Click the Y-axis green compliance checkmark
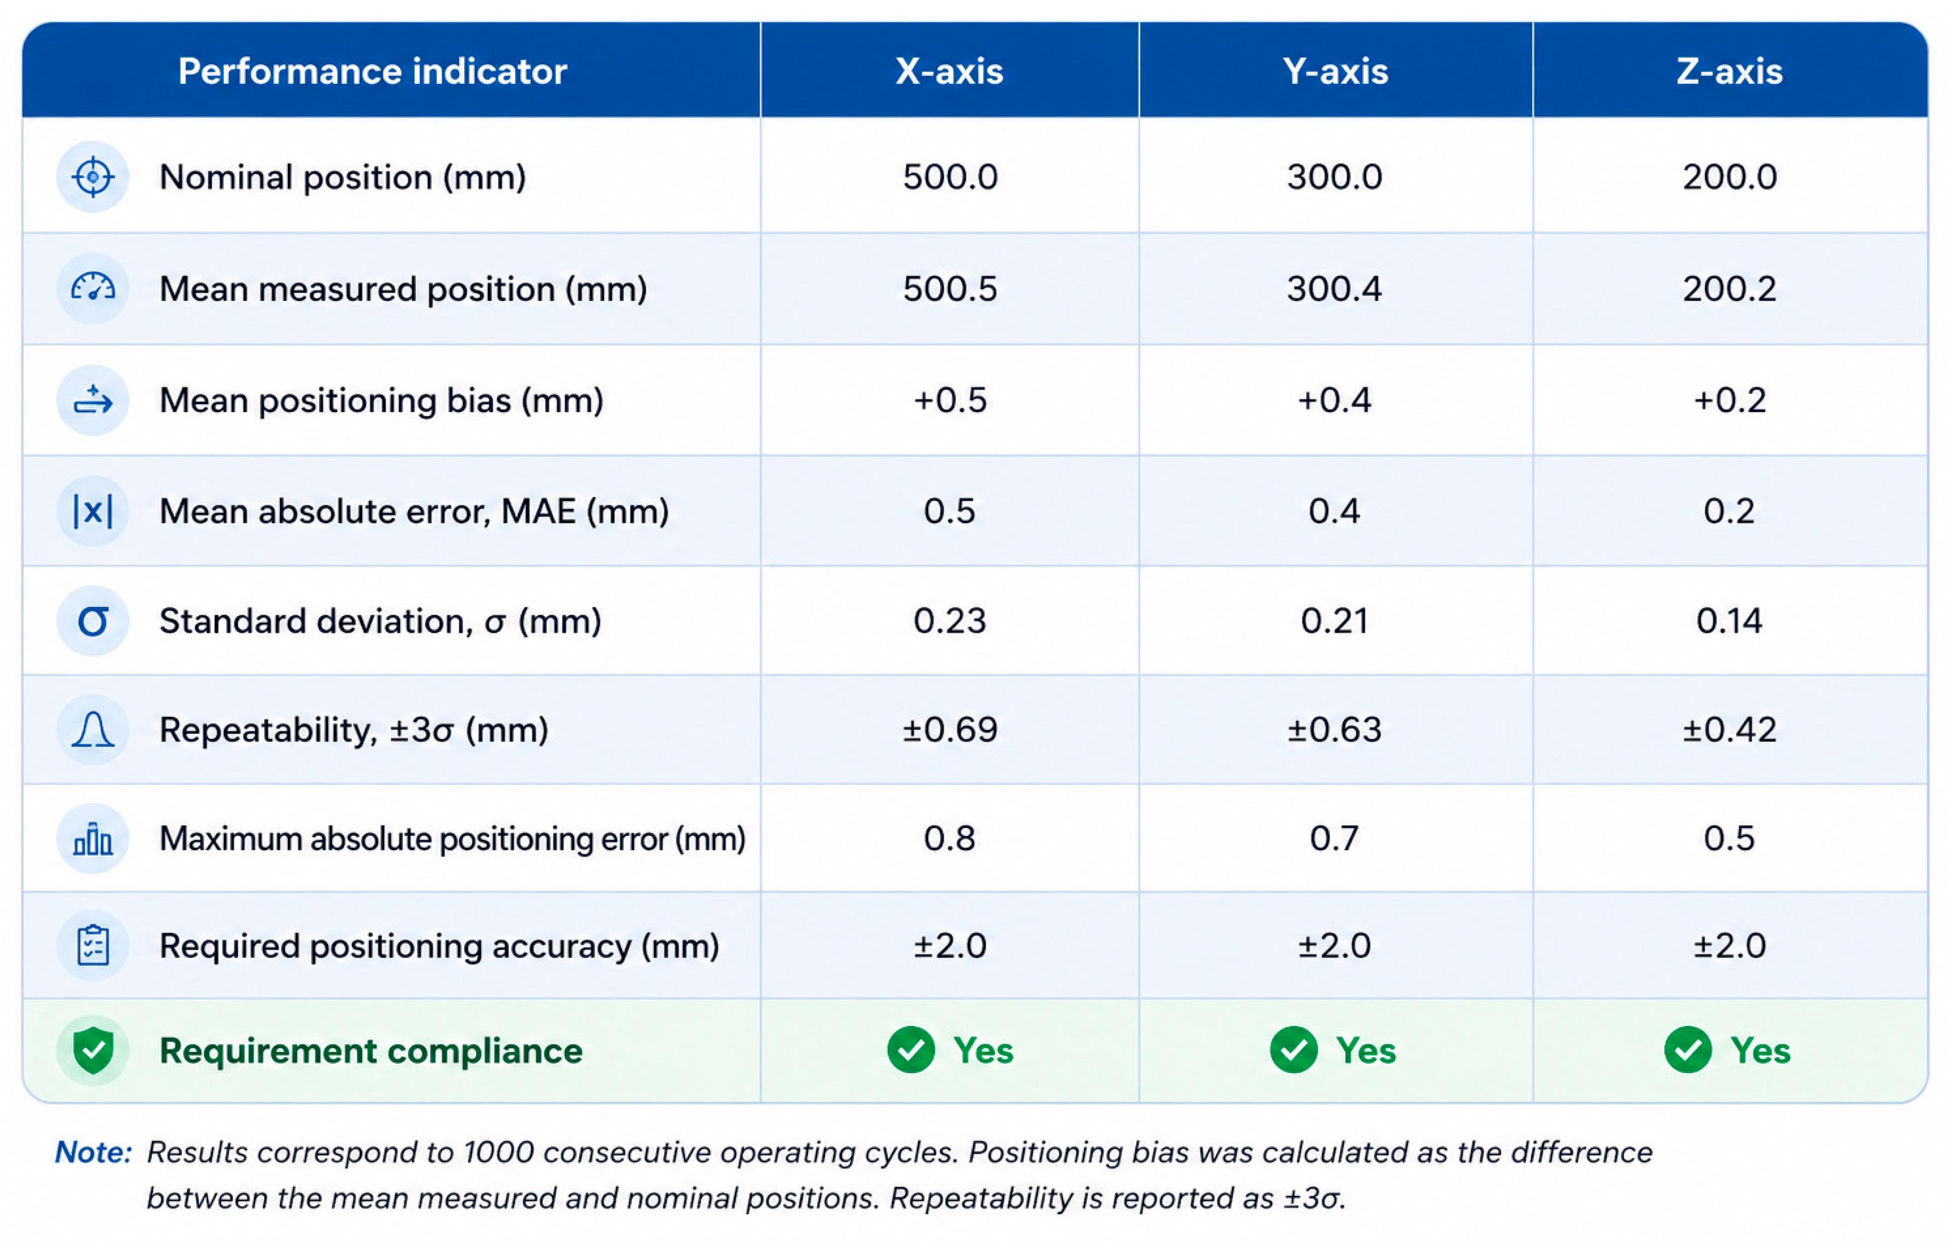Image resolution: width=1949 pixels, height=1242 pixels. coord(1293,1050)
